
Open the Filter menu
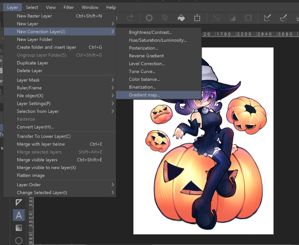(69, 7)
